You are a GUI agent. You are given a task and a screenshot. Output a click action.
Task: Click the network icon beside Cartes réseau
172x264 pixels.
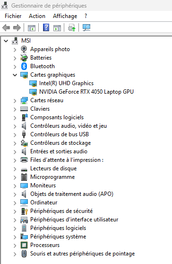[x=24, y=100]
